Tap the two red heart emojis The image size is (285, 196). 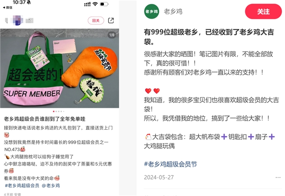point(152,90)
